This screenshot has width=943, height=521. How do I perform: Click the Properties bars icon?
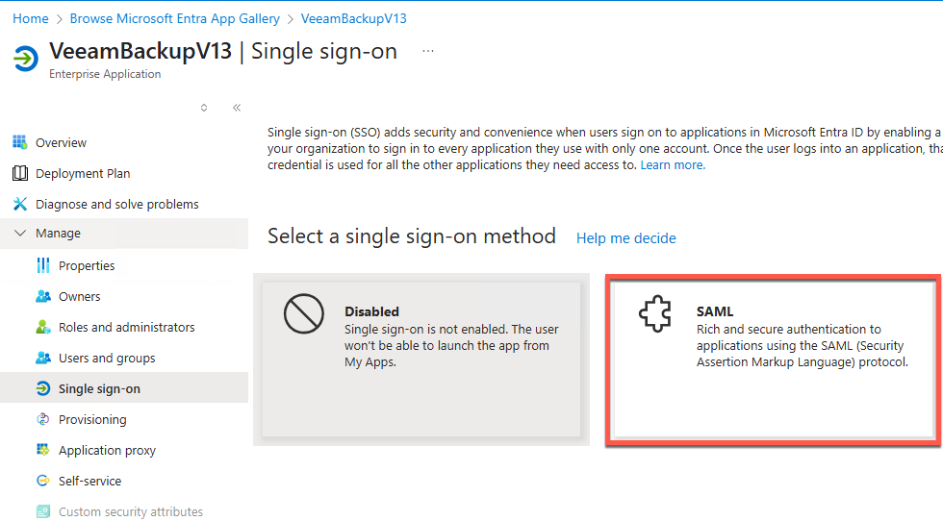tap(42, 265)
